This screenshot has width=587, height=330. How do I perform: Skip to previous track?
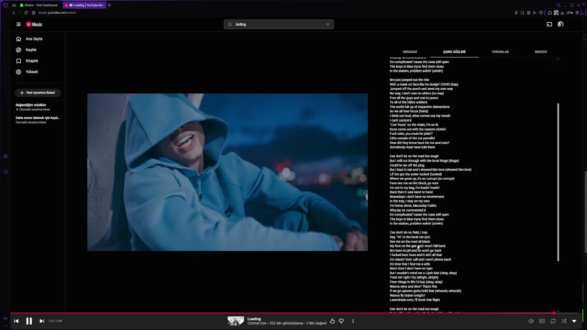(16, 321)
